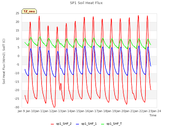The width and height of the screenshot is (173, 129).
Task: Click the green sp1_SHF_T legend swatch
Action: (x=103, y=124)
